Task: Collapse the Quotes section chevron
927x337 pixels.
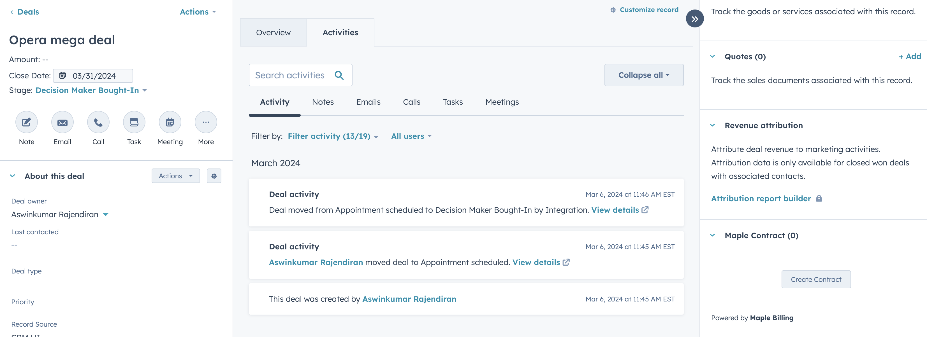Action: 712,57
